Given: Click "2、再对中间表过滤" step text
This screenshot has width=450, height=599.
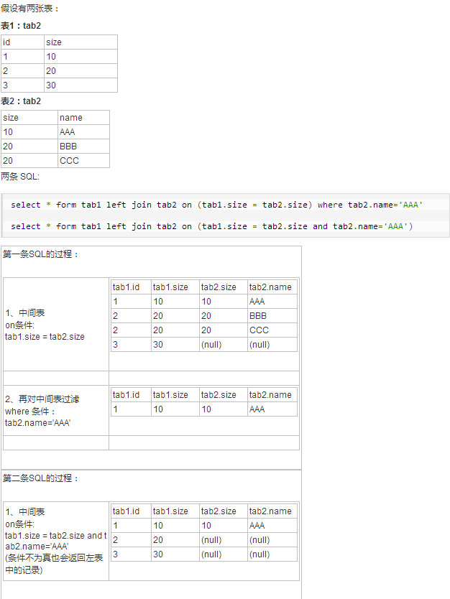Looking at the screenshot, I should tap(42, 399).
